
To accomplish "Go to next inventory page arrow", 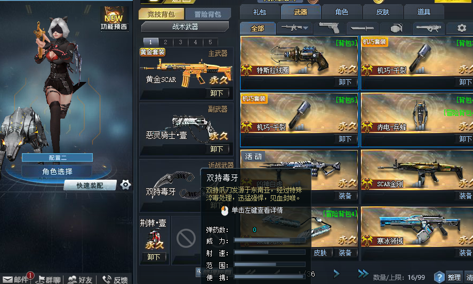I will click(x=336, y=273).
